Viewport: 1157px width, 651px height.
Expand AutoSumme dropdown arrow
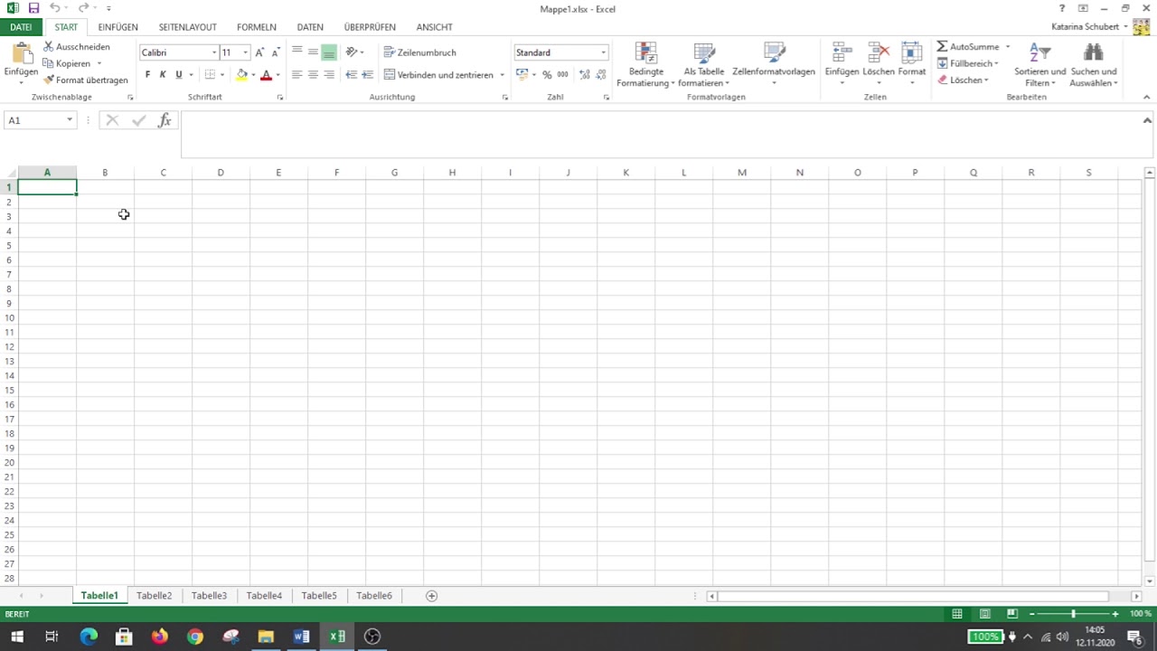[x=1007, y=47]
